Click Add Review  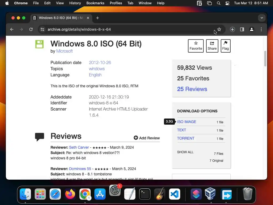pos(147,138)
